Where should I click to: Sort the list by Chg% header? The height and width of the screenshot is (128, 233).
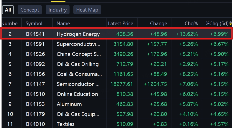191,24
